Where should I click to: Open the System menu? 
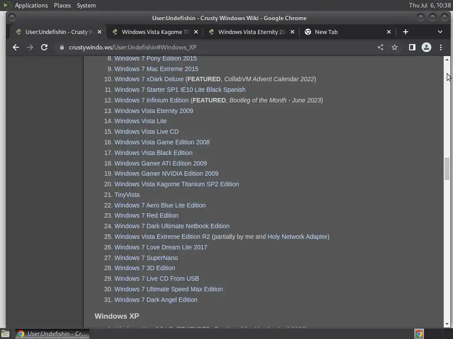(x=86, y=5)
